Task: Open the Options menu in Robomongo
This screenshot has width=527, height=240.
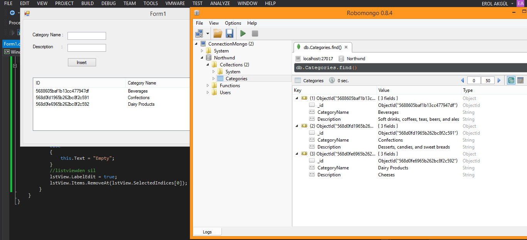Action: [x=233, y=23]
